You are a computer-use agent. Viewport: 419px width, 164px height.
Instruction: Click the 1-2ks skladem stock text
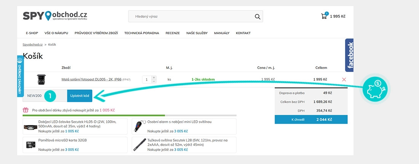(x=203, y=79)
